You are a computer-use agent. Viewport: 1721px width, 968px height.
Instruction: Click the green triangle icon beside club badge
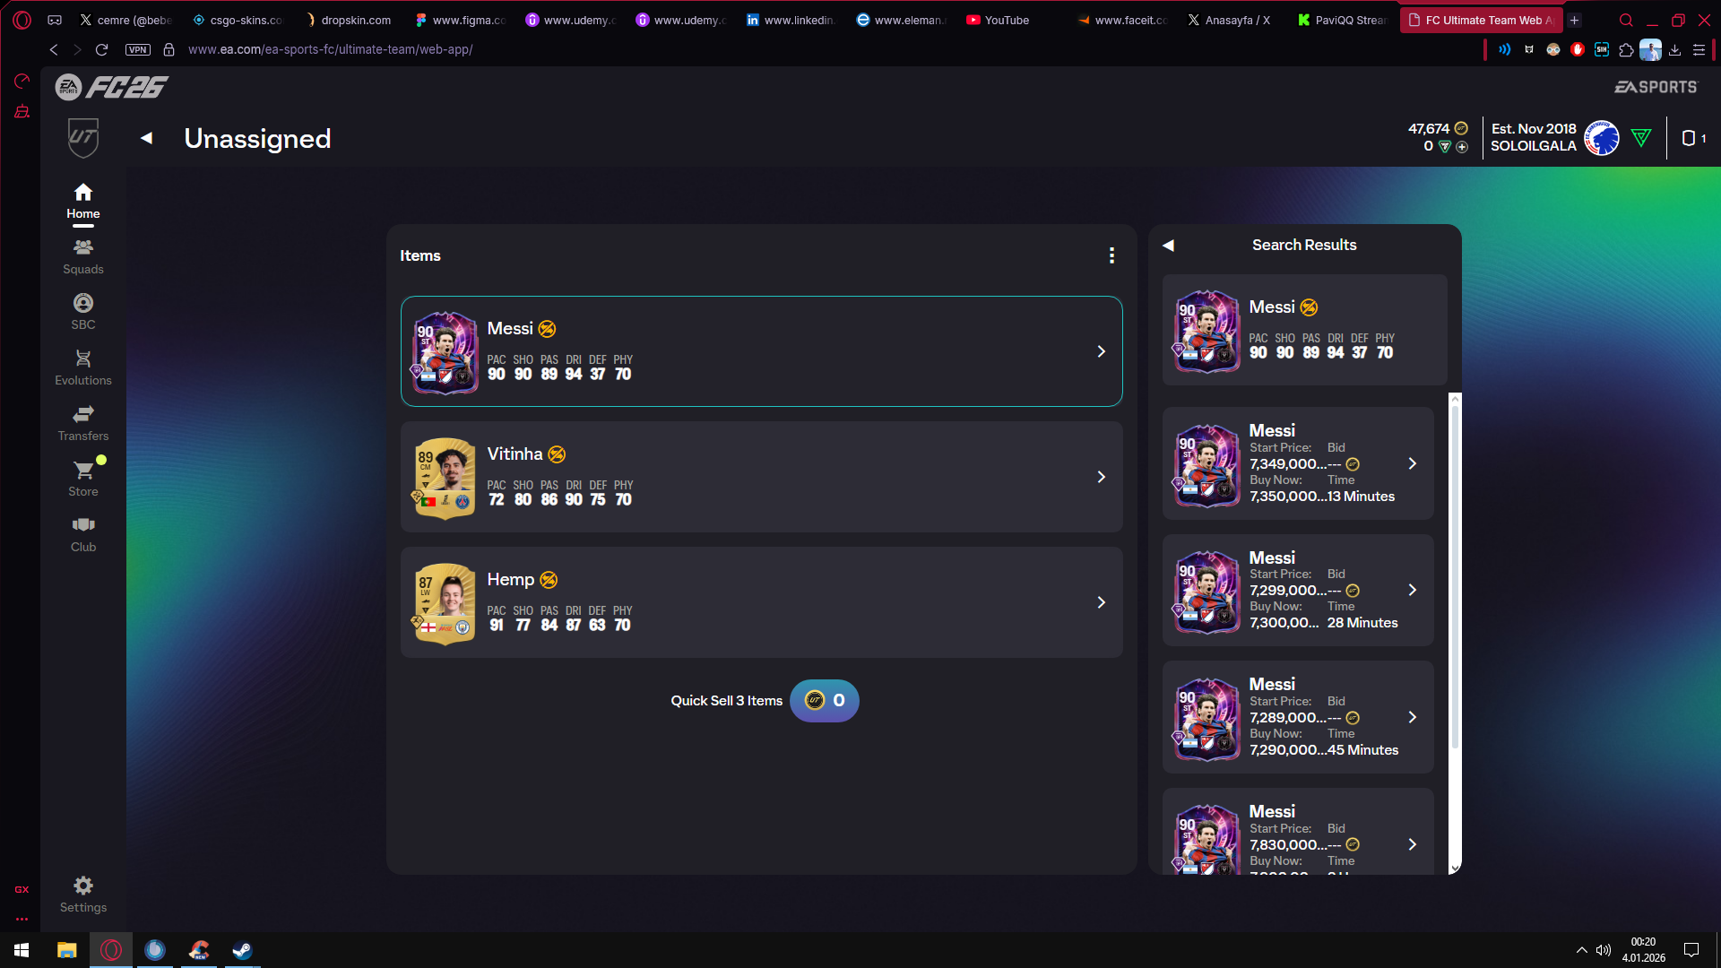pyautogui.click(x=1641, y=138)
